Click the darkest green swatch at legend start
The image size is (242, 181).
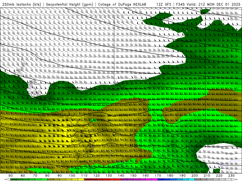(x=13, y=179)
